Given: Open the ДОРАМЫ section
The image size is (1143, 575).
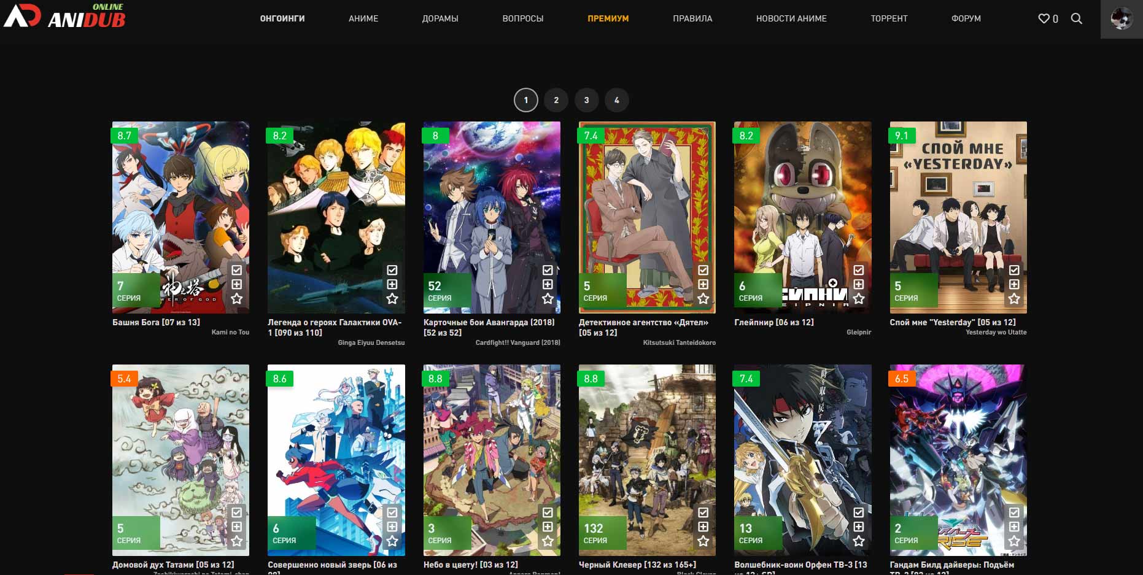Looking at the screenshot, I should [x=440, y=18].
